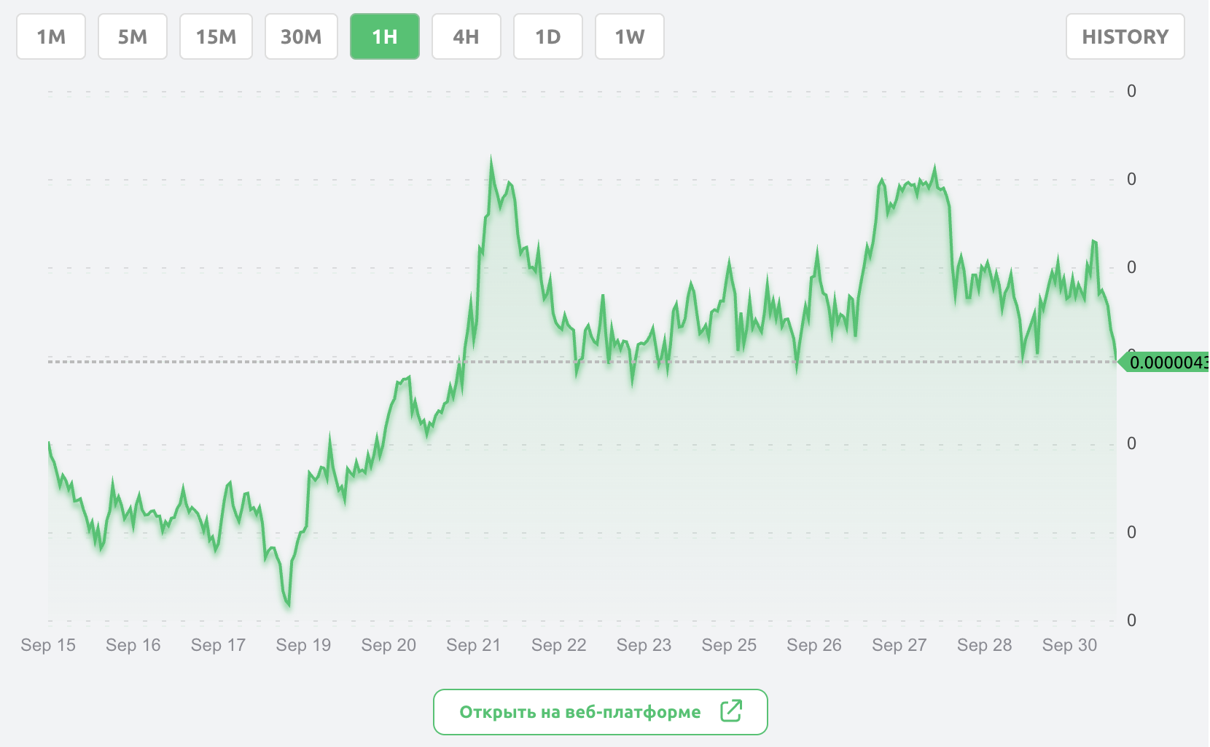Open the HISTORY view
This screenshot has width=1210, height=747.
coord(1125,36)
